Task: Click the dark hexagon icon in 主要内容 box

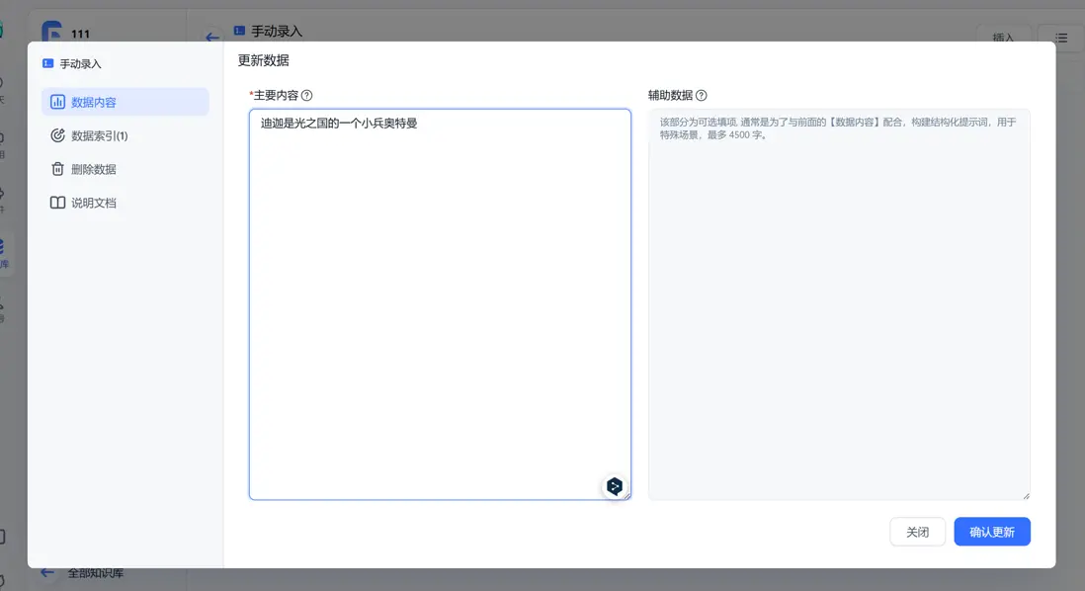Action: [614, 486]
